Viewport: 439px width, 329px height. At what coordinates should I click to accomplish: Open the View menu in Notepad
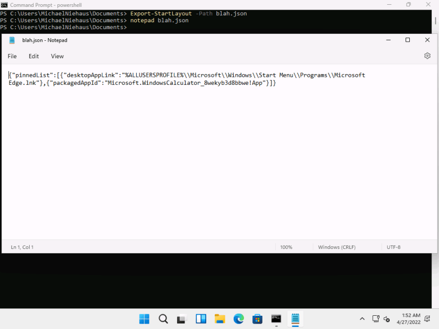point(57,56)
